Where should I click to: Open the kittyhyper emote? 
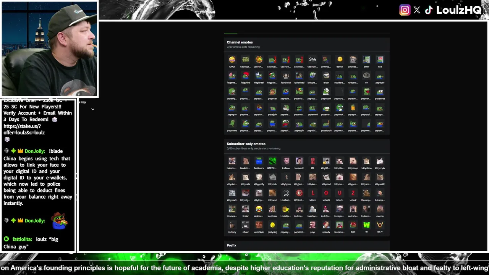[286, 177]
